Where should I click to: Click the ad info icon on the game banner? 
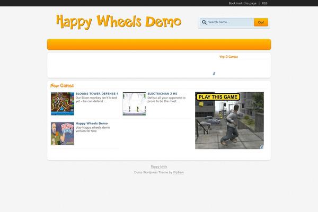[x=262, y=147]
